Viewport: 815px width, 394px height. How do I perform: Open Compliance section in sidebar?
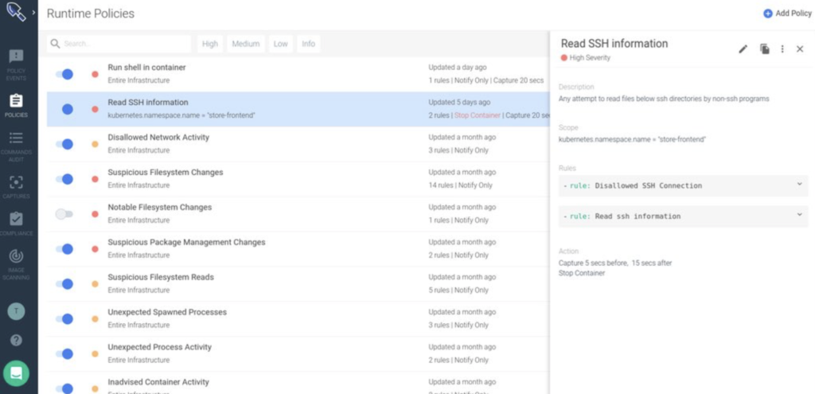[16, 223]
